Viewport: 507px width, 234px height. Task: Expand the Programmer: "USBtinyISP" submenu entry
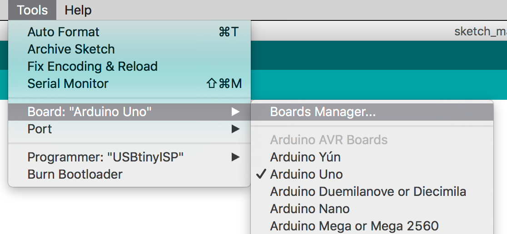[105, 157]
